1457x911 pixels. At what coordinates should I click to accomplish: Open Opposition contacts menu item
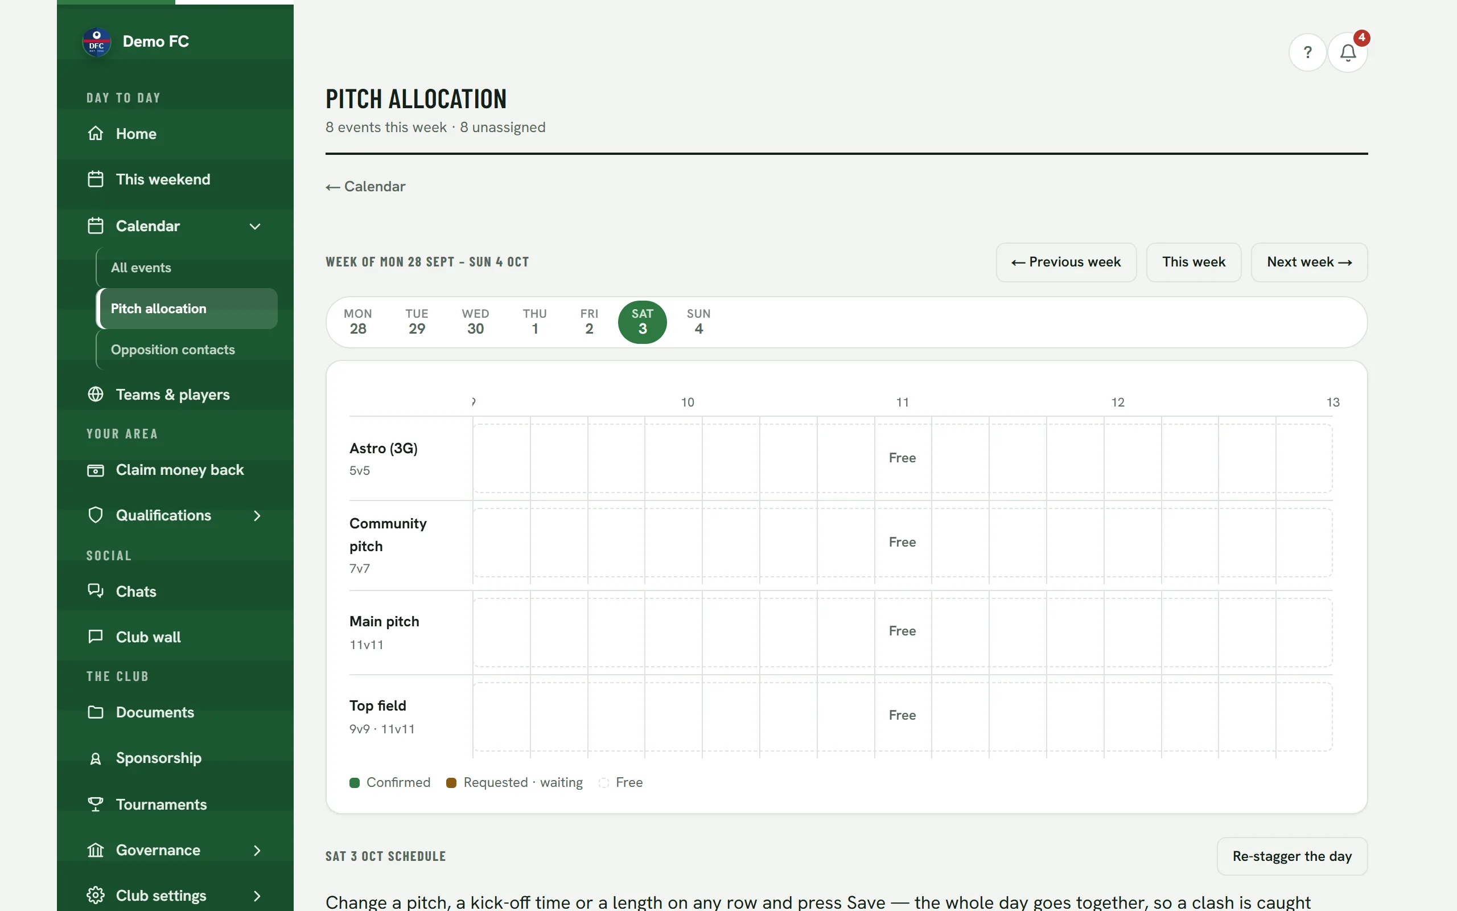coord(187,350)
